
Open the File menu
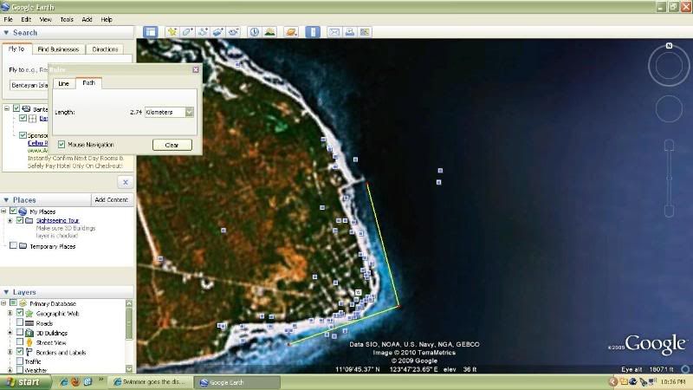[x=8, y=19]
